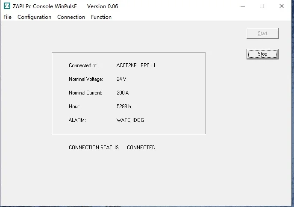Minimize the ZAPI Pc Console window
The width and height of the screenshot is (294, 207).
coord(243,6)
